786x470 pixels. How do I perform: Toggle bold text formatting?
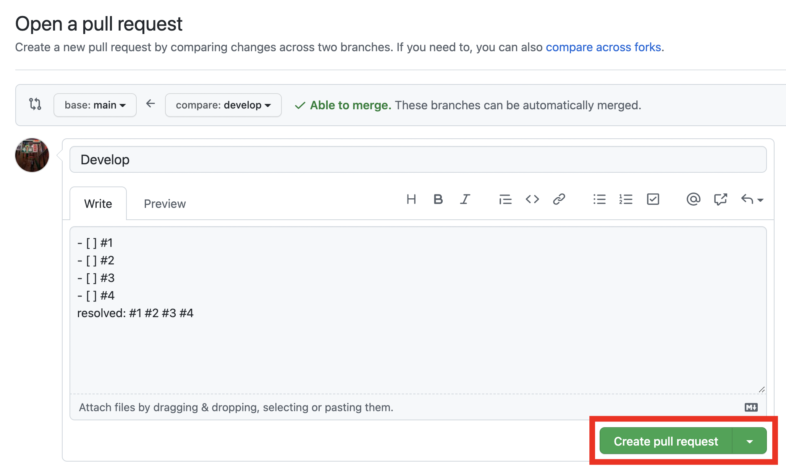[x=438, y=199]
